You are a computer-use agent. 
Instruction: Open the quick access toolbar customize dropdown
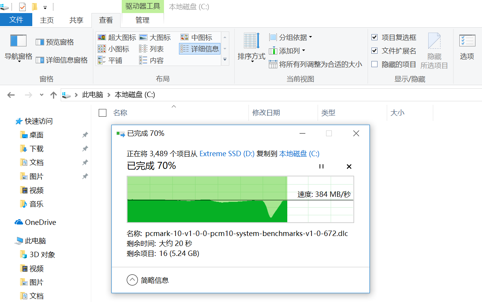(45, 7)
